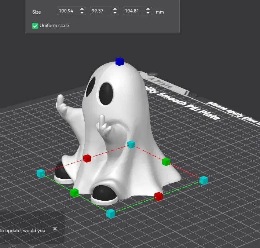Select the red scale handle at the front right edge
This screenshot has height=248, width=260.
(x=158, y=196)
